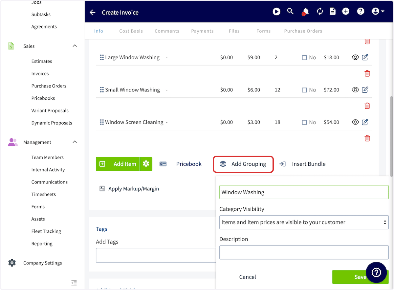This screenshot has width=394, height=290.
Task: Open Company Settings gear icon
Action: [12, 263]
